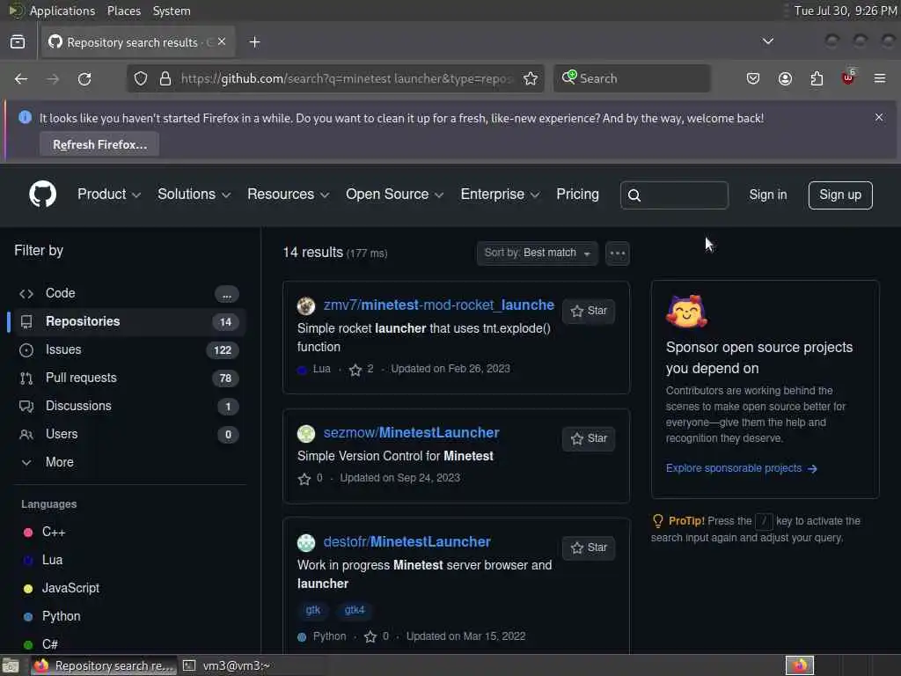The height and width of the screenshot is (676, 901).
Task: Show desktop icon in bottom panel
Action: 11,665
